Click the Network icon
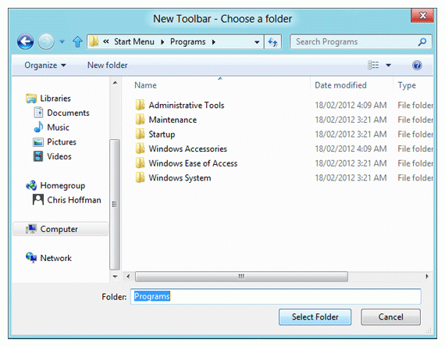The image size is (445, 347). 31,258
